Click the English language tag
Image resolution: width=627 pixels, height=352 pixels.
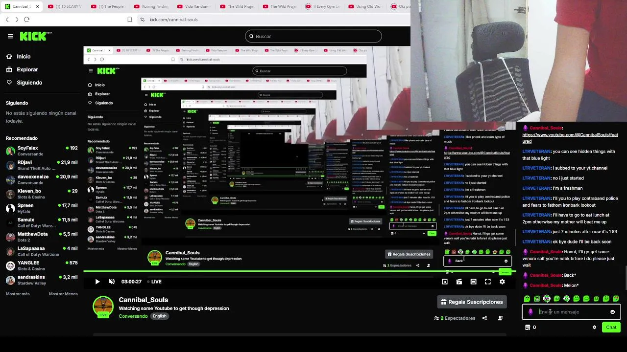pyautogui.click(x=159, y=316)
